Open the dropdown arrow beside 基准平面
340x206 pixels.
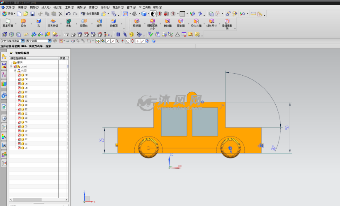(x=16, y=24)
